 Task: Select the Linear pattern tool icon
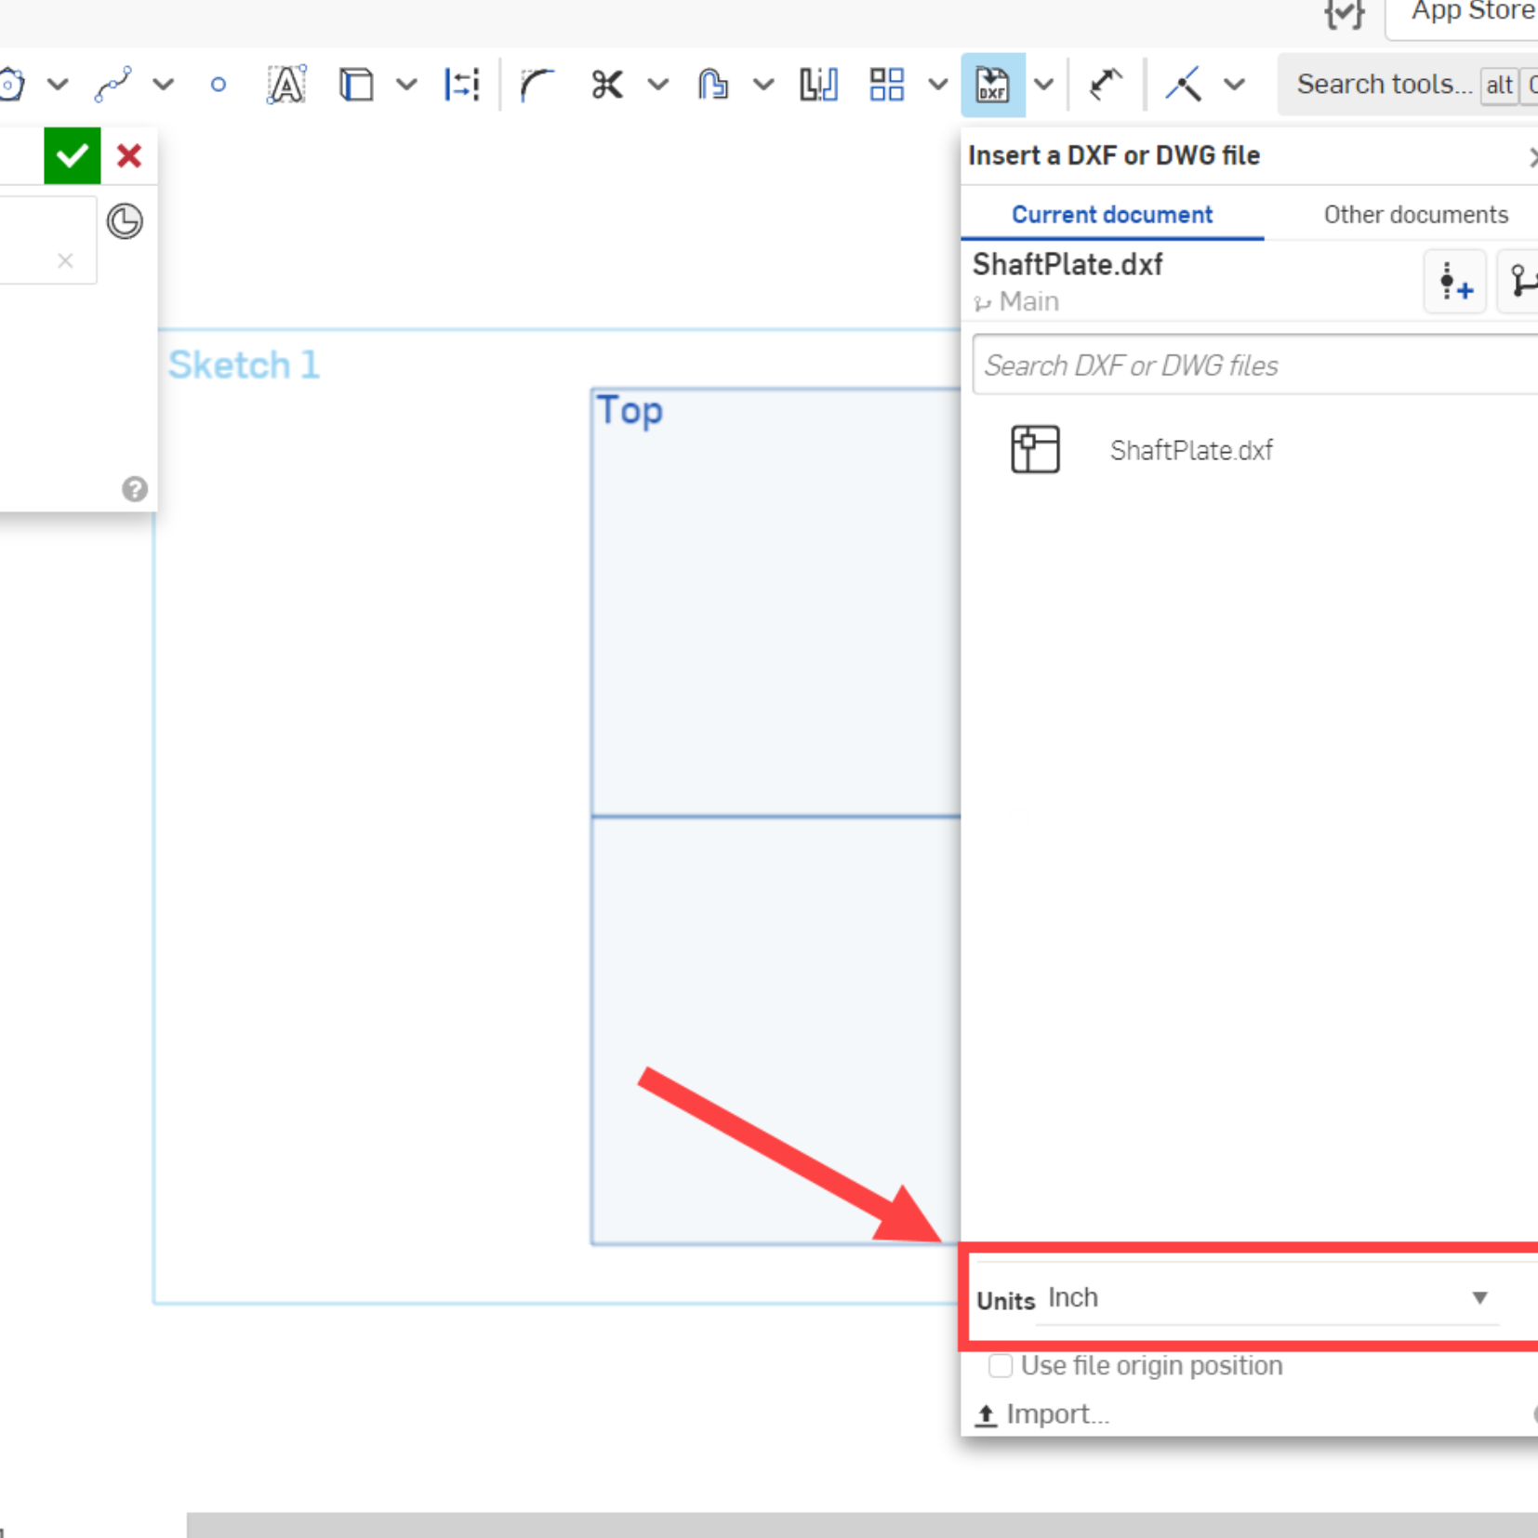click(x=887, y=85)
